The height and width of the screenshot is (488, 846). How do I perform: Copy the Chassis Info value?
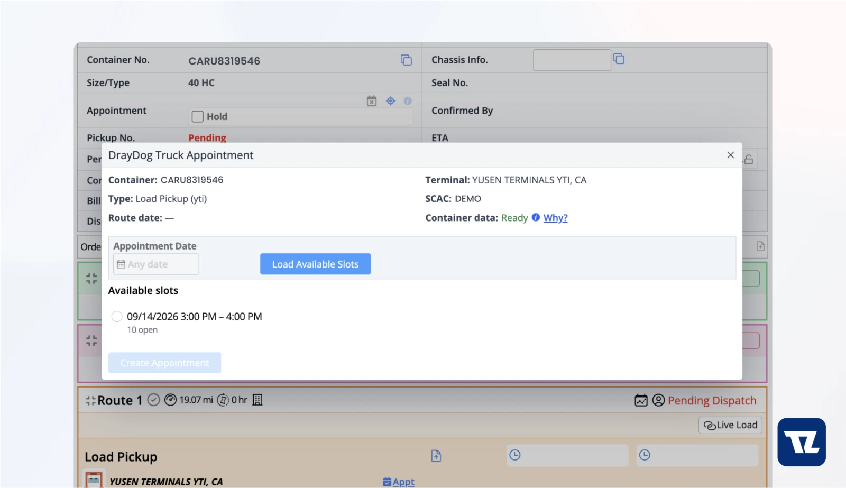pos(619,59)
